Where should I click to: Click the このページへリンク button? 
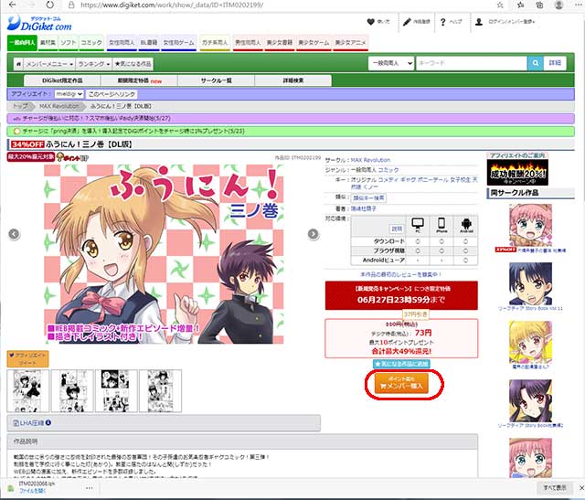click(x=112, y=94)
